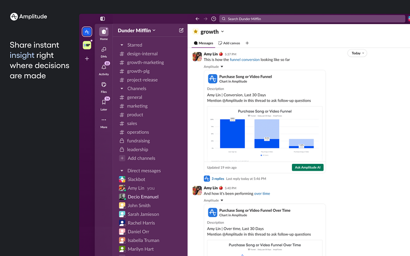Open the history clock icon
The image size is (410, 256).
pyautogui.click(x=214, y=19)
